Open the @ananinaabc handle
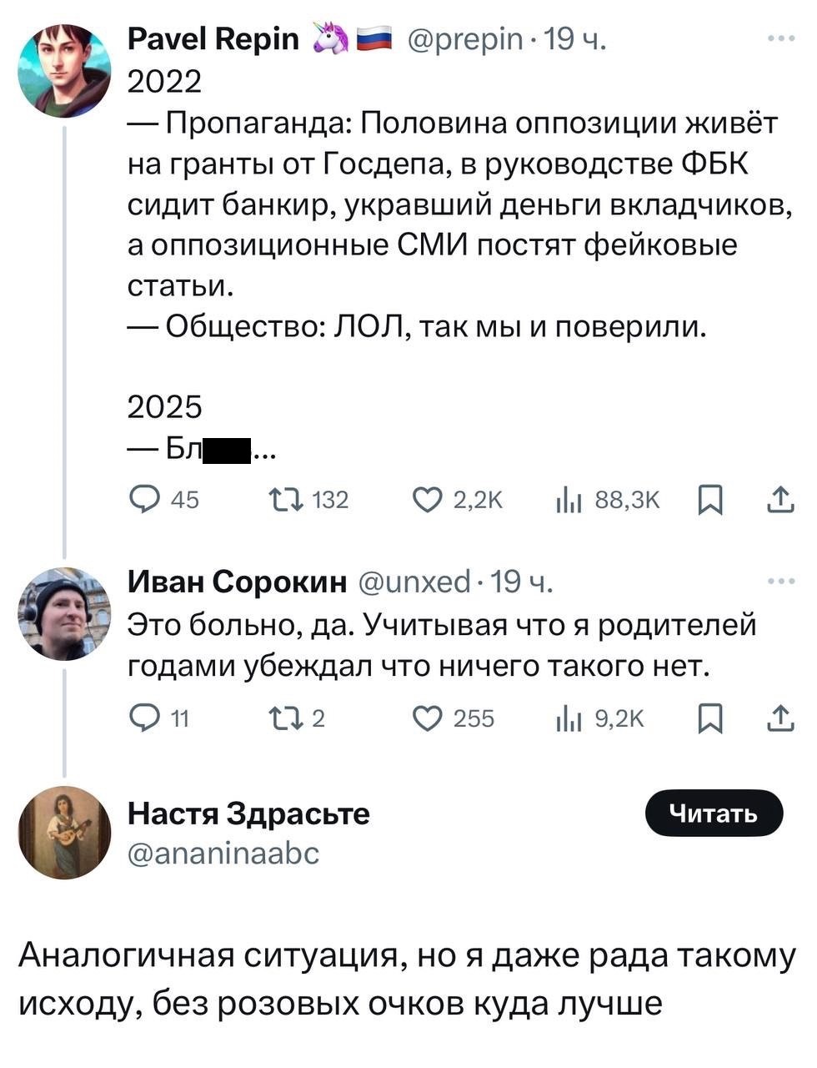The width and height of the screenshot is (817, 1068). click(223, 853)
